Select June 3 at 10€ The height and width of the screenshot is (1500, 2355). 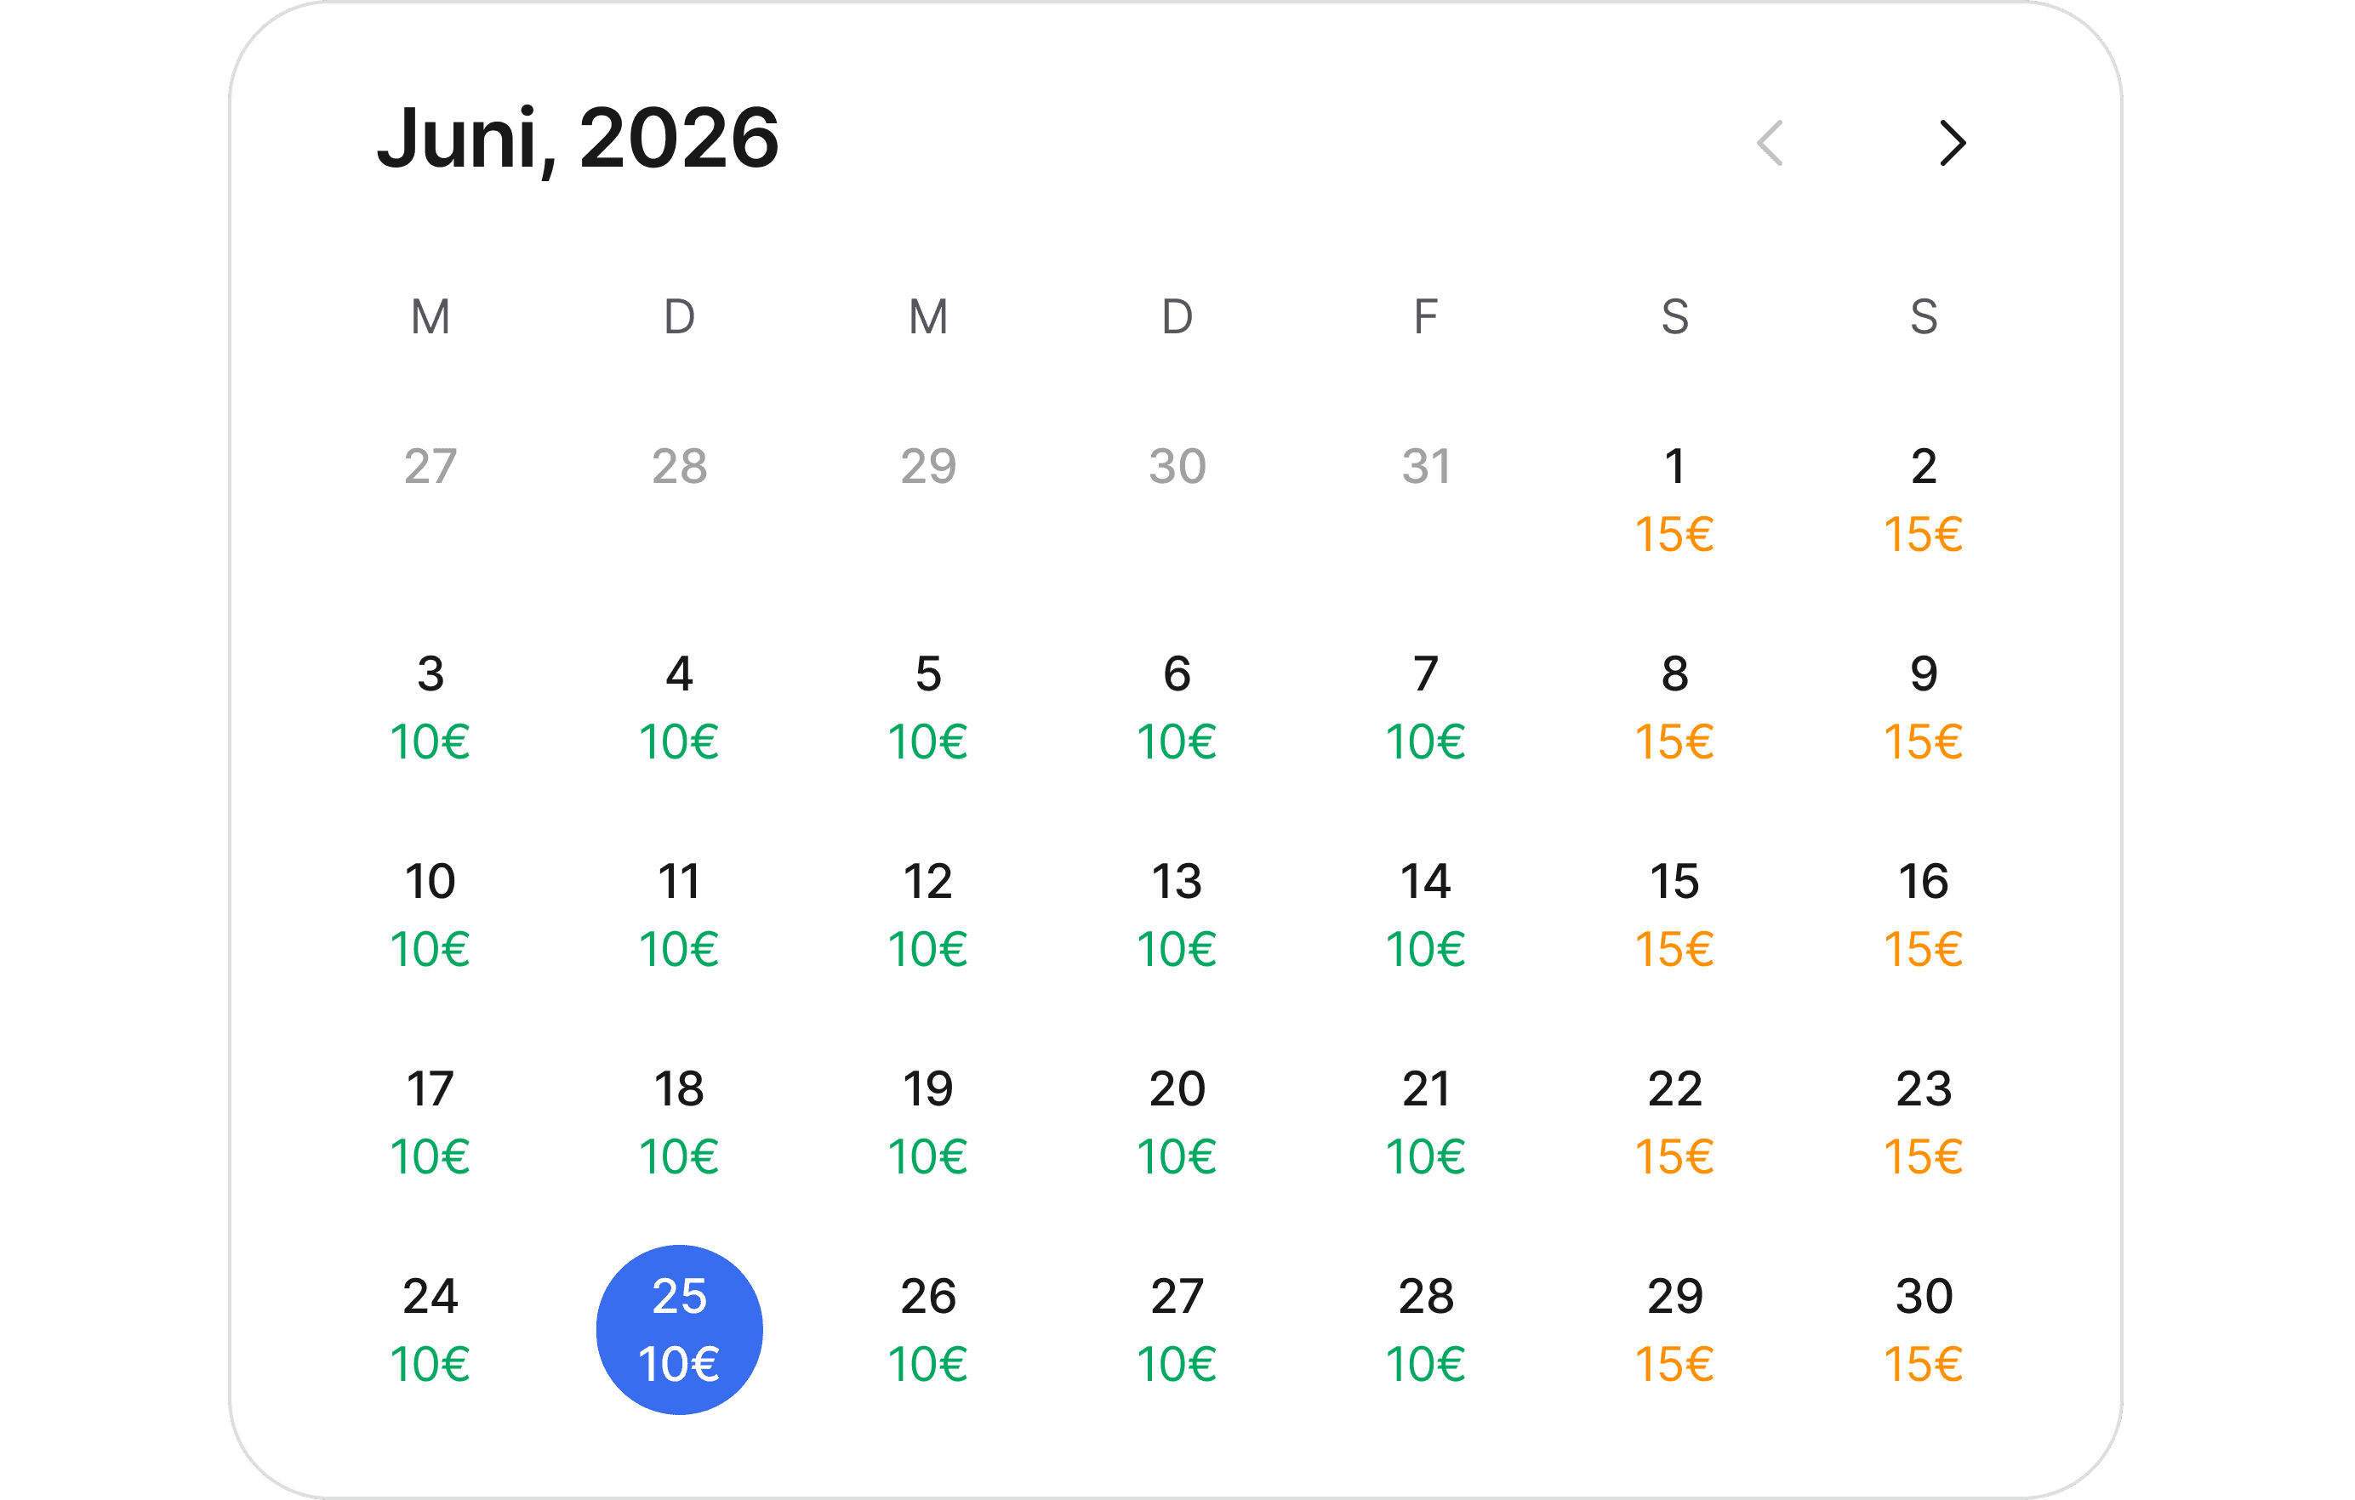pyautogui.click(x=431, y=707)
